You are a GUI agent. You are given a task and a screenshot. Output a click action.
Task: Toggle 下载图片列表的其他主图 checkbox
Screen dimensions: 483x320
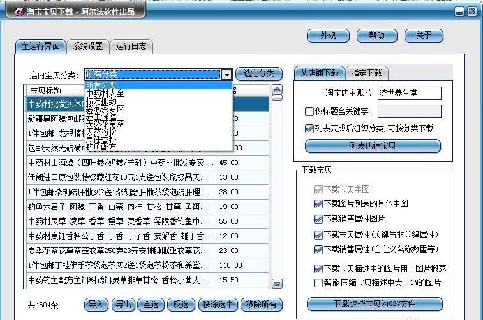pos(318,204)
